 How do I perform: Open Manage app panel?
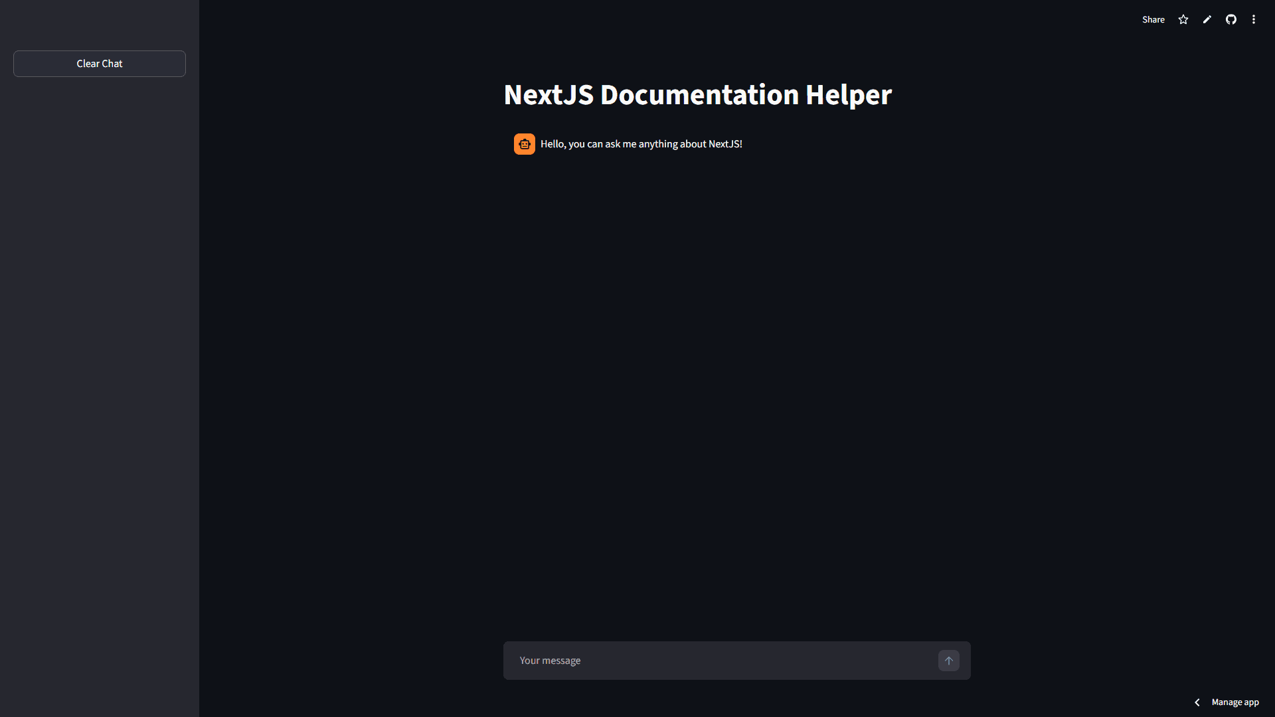[x=1235, y=702]
